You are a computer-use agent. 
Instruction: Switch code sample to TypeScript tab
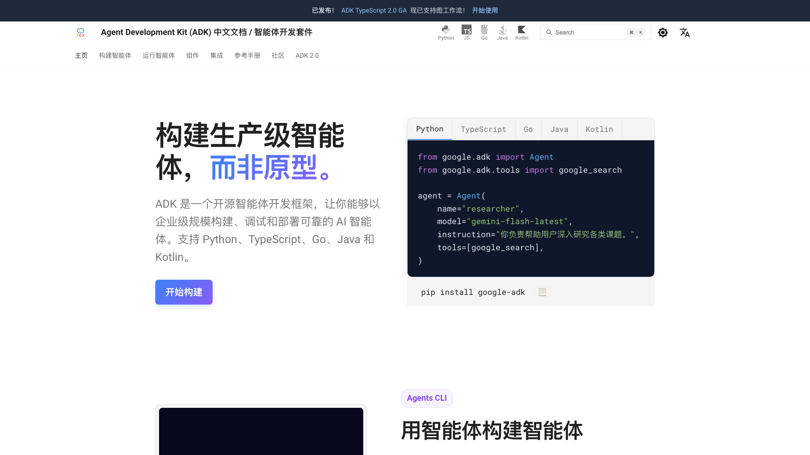coord(483,129)
